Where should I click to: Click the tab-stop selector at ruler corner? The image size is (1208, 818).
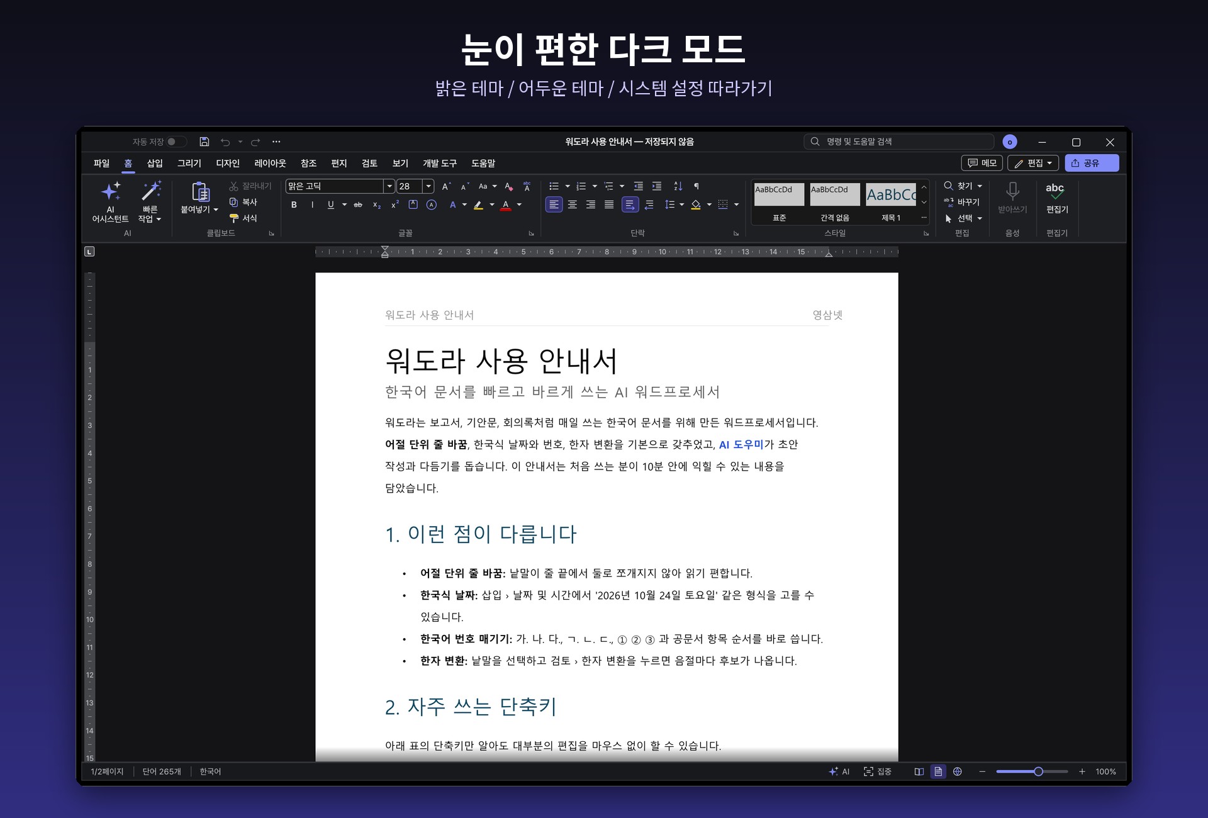(x=89, y=252)
